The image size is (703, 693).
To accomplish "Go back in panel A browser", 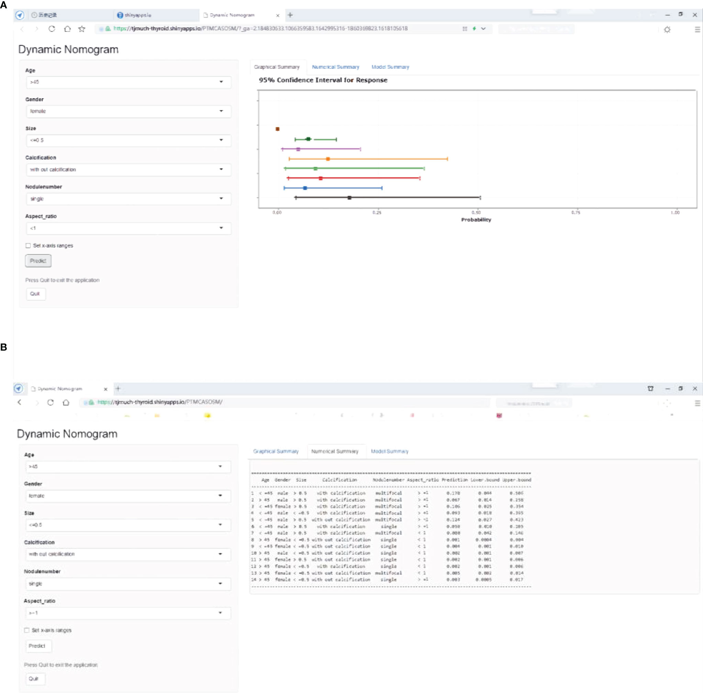I will 22,29.
